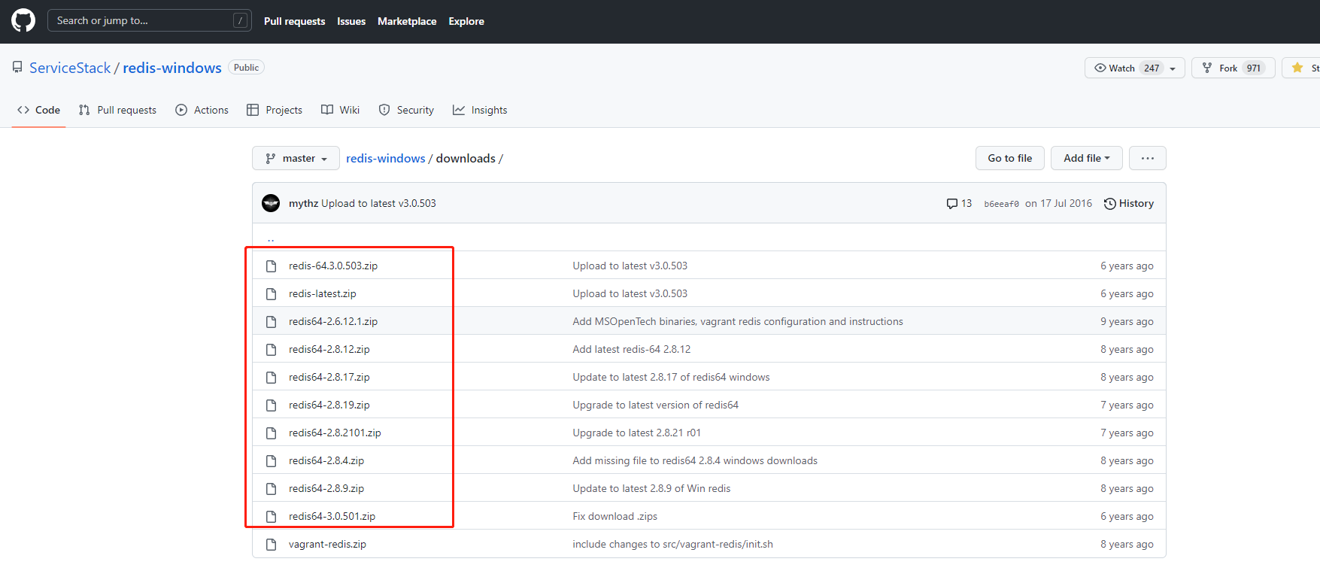1320x586 pixels.
Task: Go to parent directory (..)
Action: (271, 238)
